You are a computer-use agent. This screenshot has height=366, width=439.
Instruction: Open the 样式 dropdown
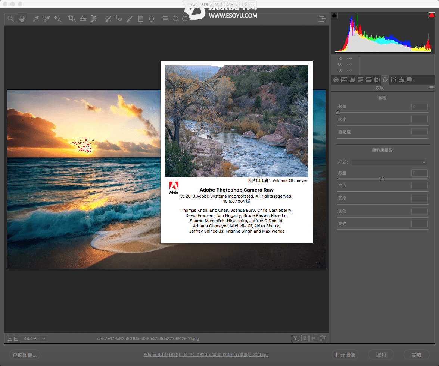tap(389, 162)
